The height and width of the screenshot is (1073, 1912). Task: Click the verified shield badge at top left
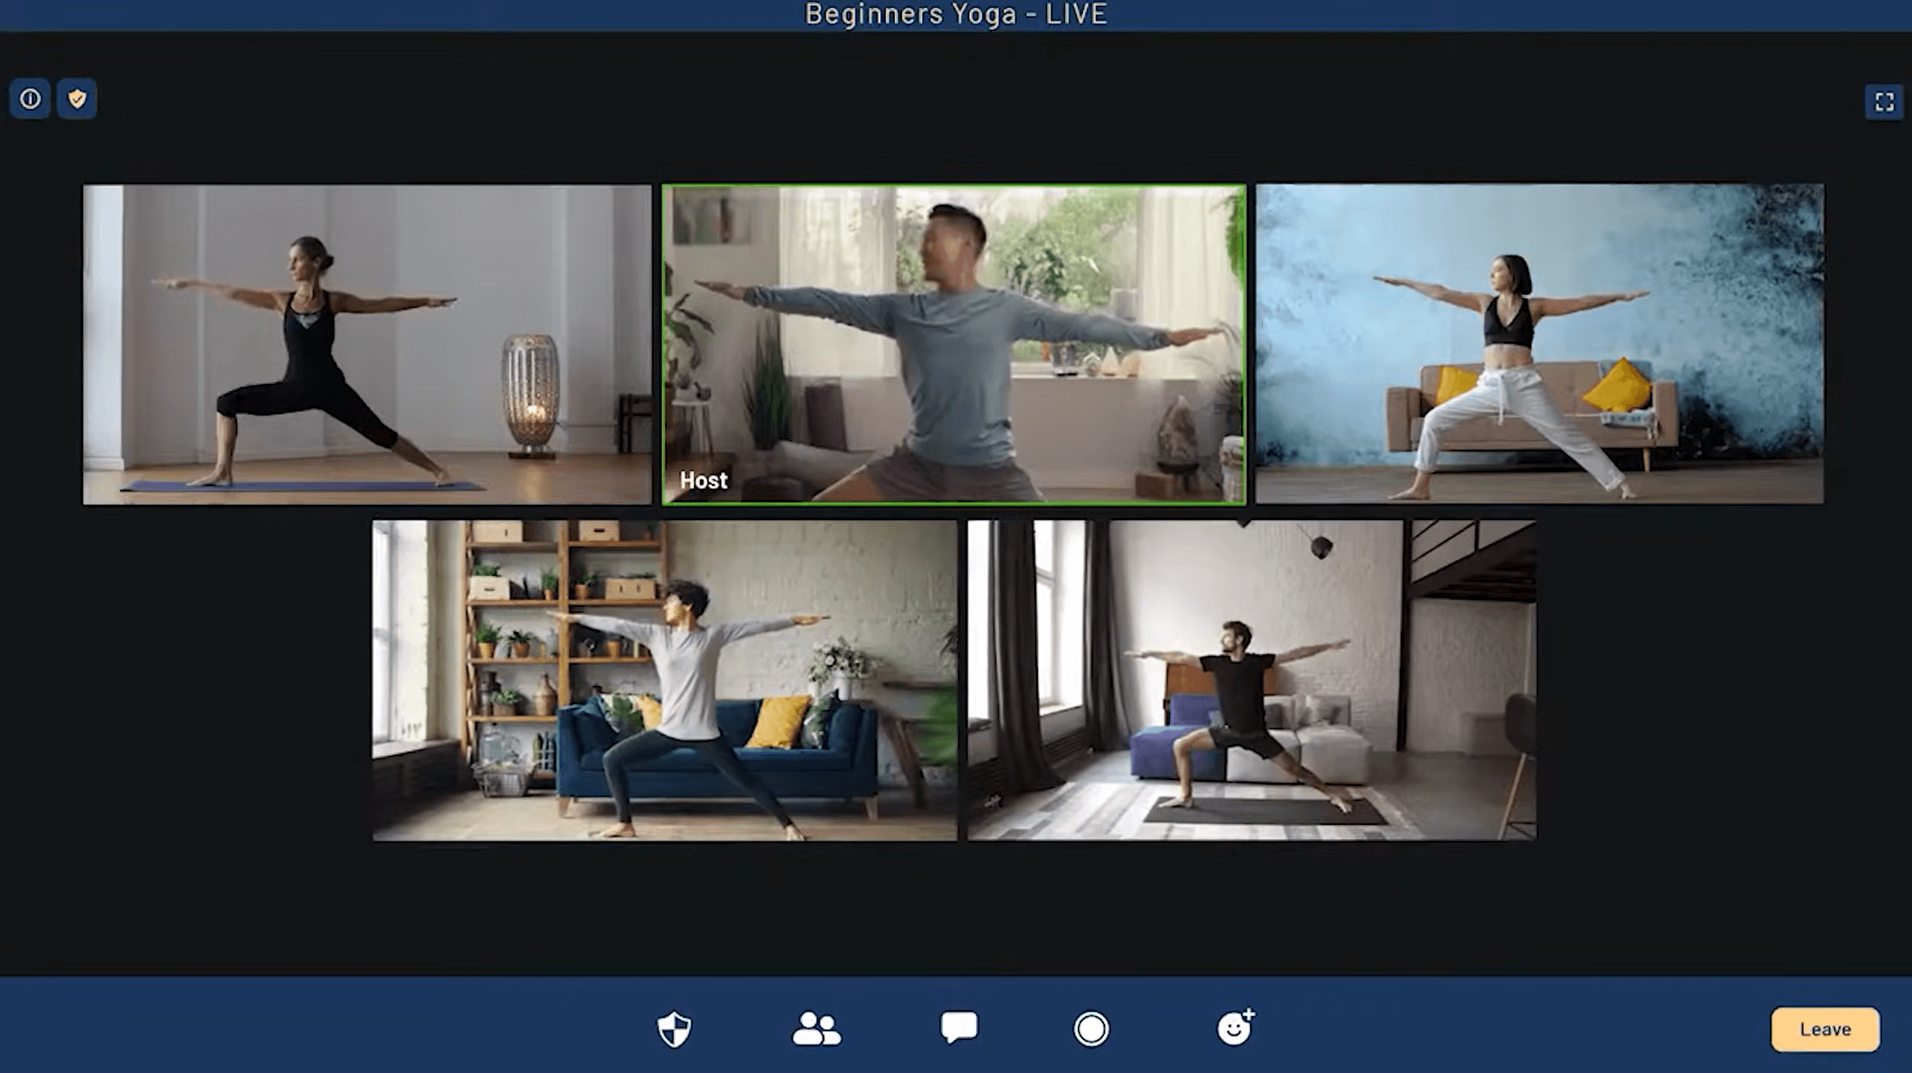(77, 99)
